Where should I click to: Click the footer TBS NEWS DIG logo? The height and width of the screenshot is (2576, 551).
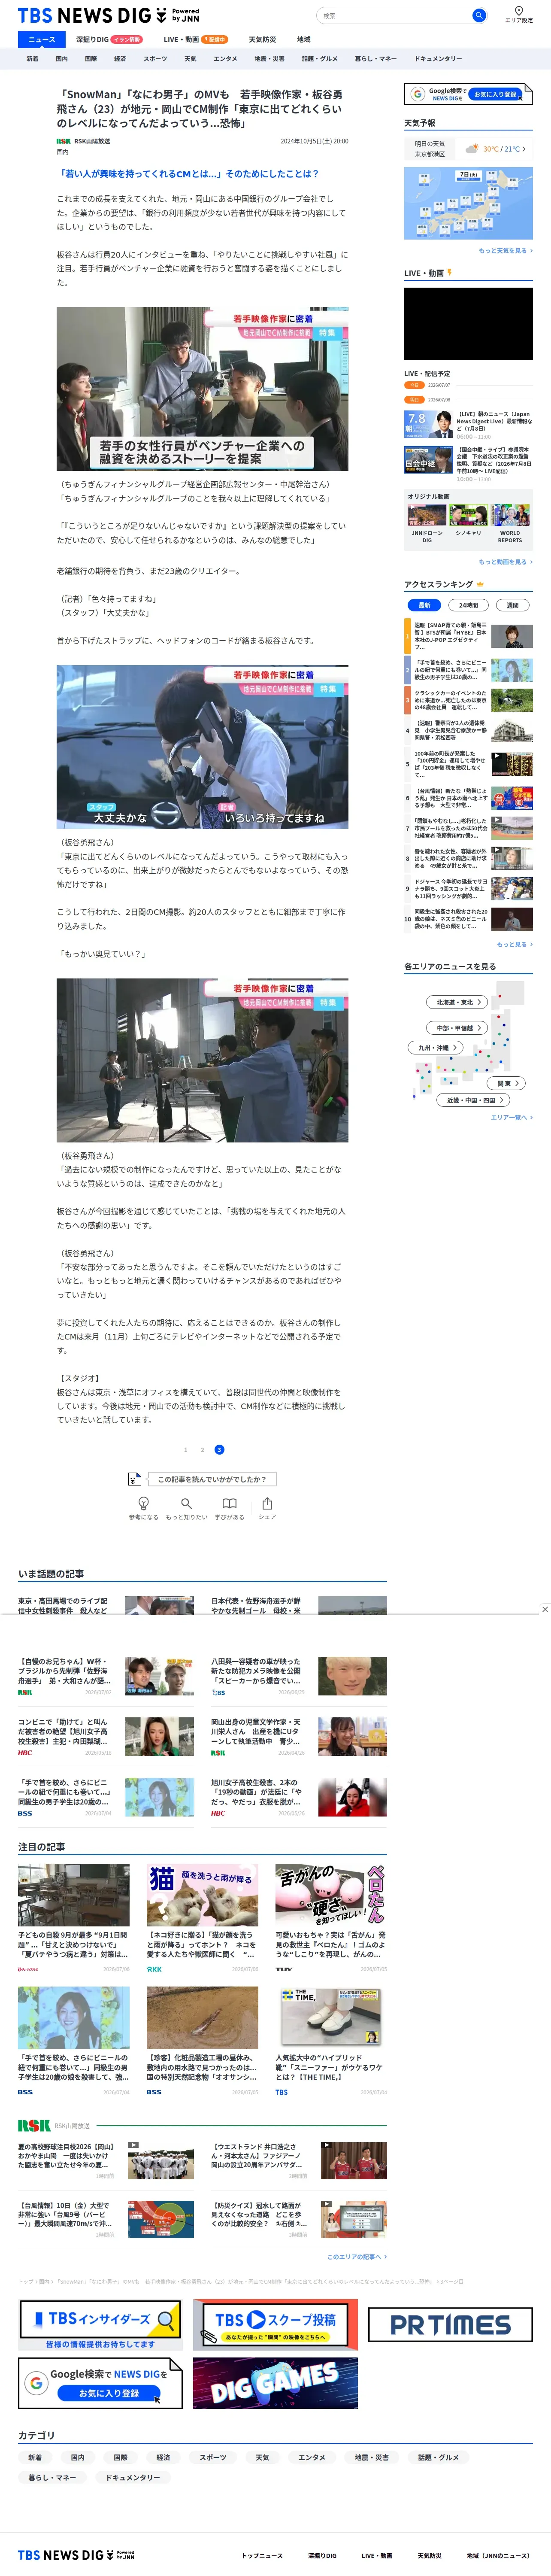[x=76, y=2554]
